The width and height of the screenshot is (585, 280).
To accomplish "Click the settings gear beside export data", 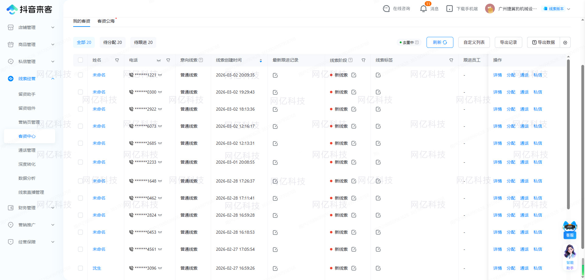I will (x=565, y=43).
